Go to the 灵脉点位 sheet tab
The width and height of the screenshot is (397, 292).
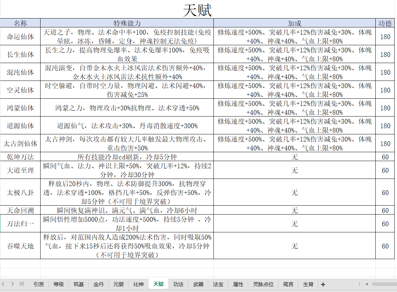263,284
